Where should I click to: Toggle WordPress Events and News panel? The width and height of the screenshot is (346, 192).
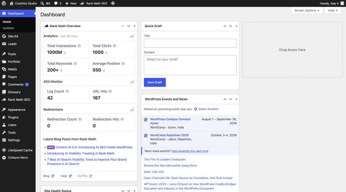(236, 99)
